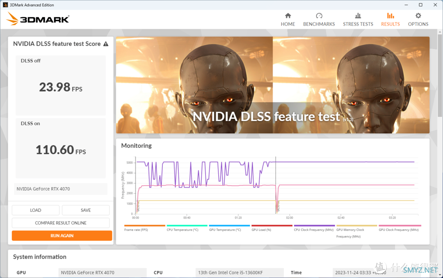Click the orange RUN AGAIN button
This screenshot has width=443, height=278.
point(62,235)
